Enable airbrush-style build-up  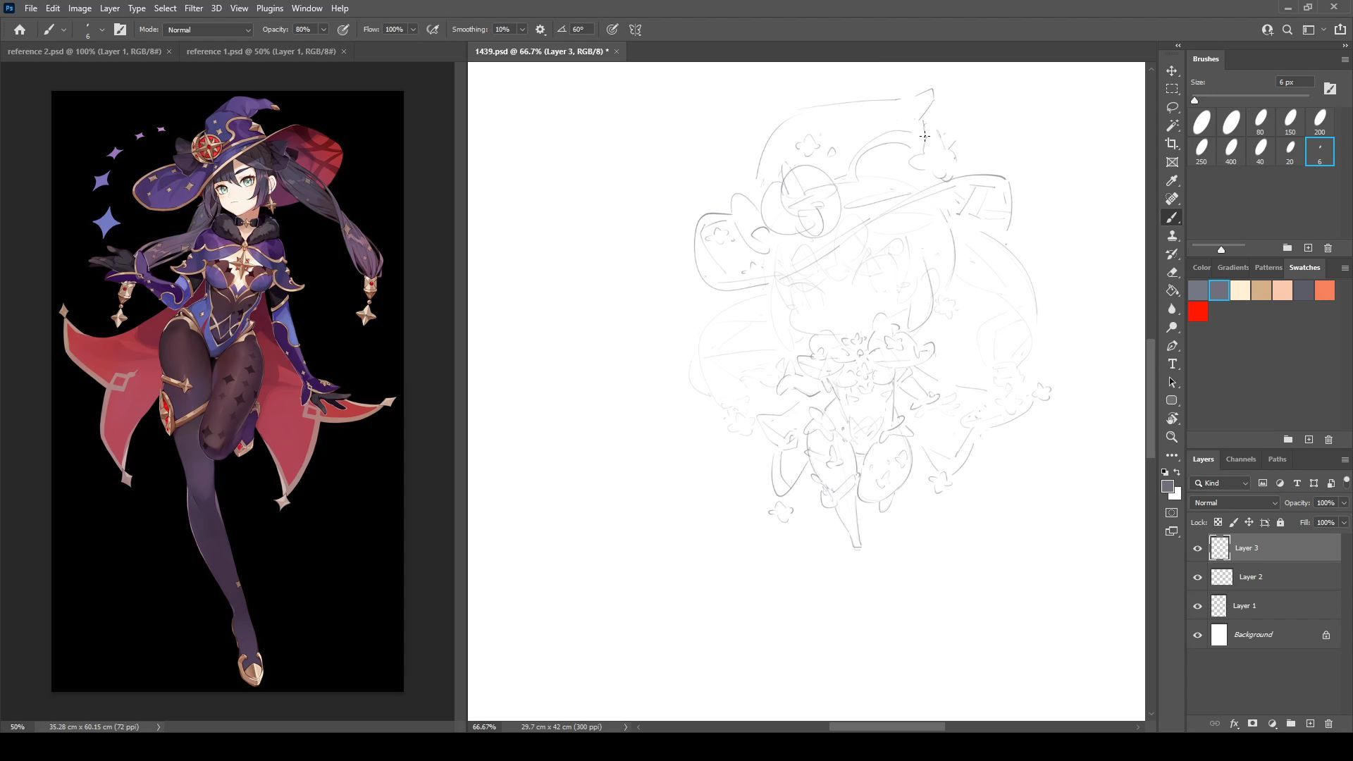point(433,30)
